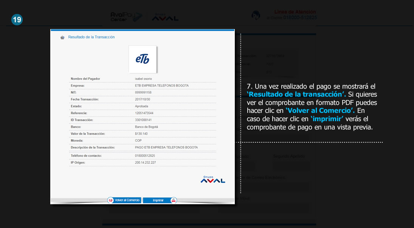Click the basket icon beside Resultado de la Transacción
The height and width of the screenshot is (228, 414).
click(x=62, y=37)
